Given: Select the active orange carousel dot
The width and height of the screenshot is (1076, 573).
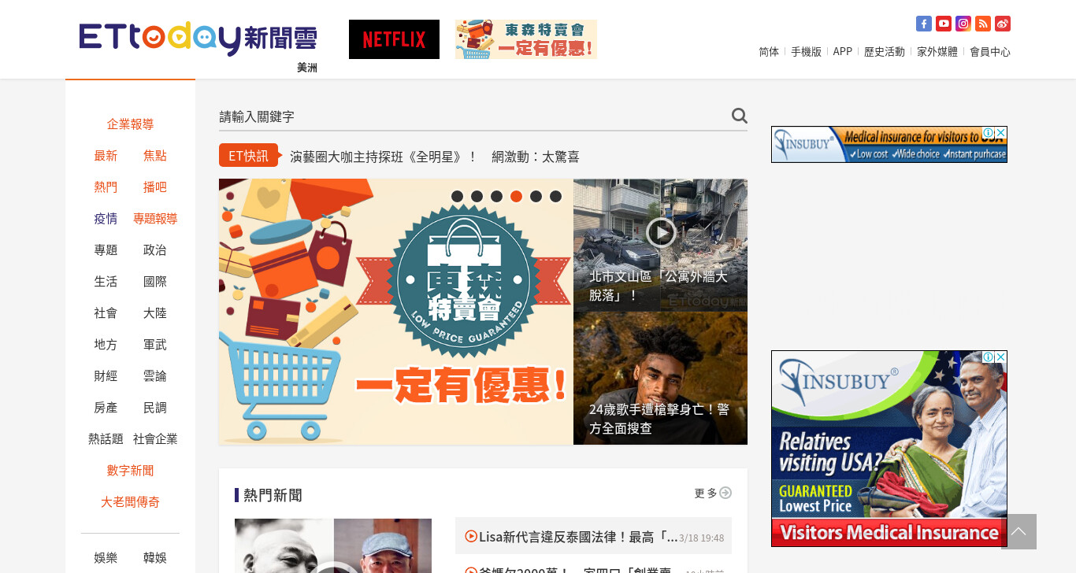Looking at the screenshot, I should pyautogui.click(x=516, y=197).
